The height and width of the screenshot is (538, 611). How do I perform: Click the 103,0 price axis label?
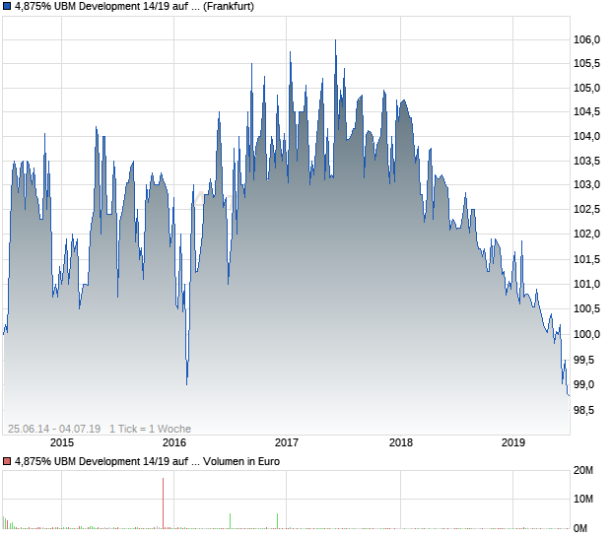[586, 184]
